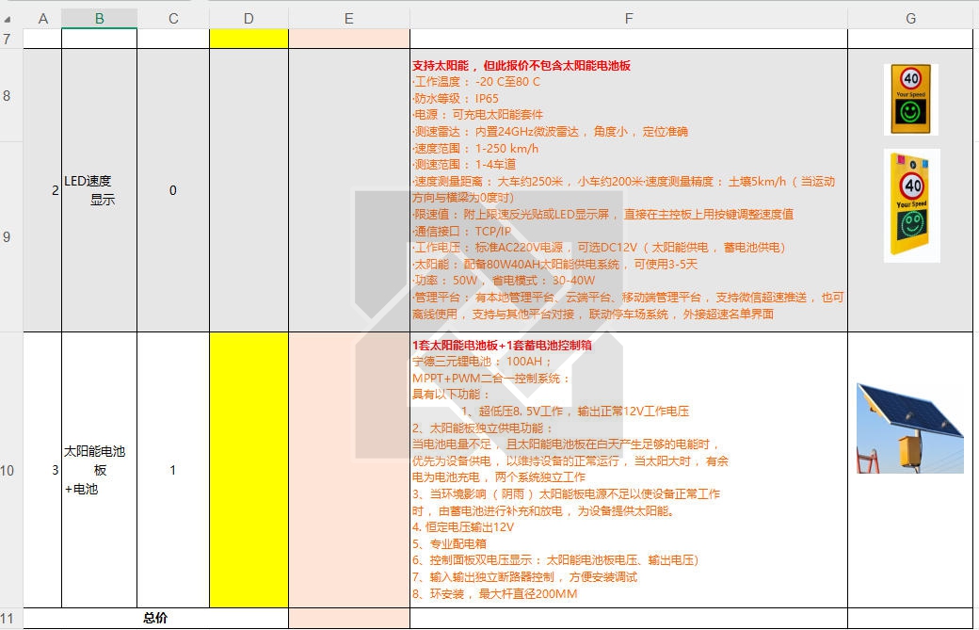Select the LED速度显示 cell
Screen dimensions: 979x630
point(99,190)
